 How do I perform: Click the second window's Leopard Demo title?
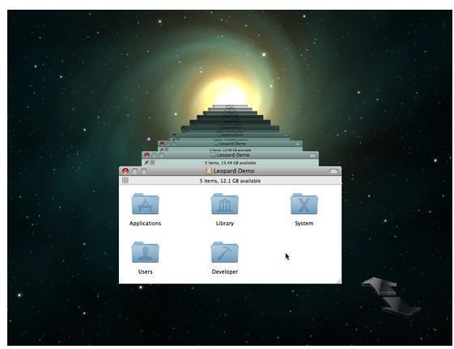click(x=233, y=155)
